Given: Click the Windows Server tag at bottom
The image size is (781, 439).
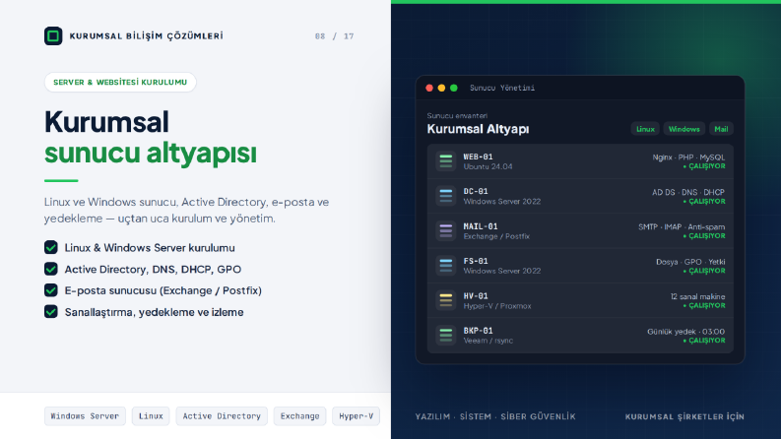Looking at the screenshot, I should click(85, 416).
